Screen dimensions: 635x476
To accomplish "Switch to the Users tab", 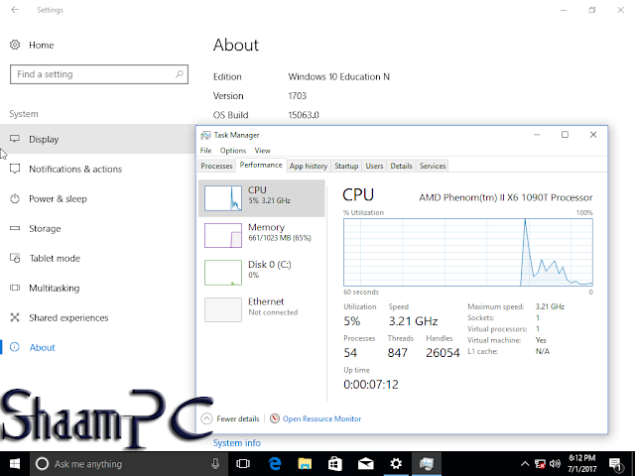I will [374, 166].
